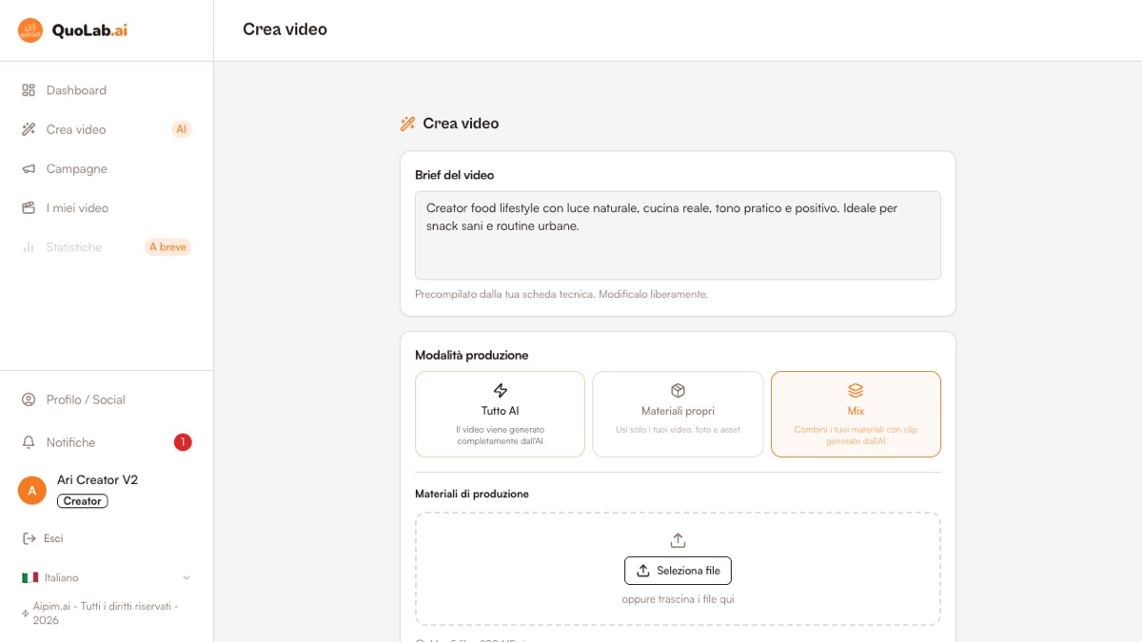Open Dashboard via its grid icon
The width and height of the screenshot is (1142, 642).
coord(29,90)
